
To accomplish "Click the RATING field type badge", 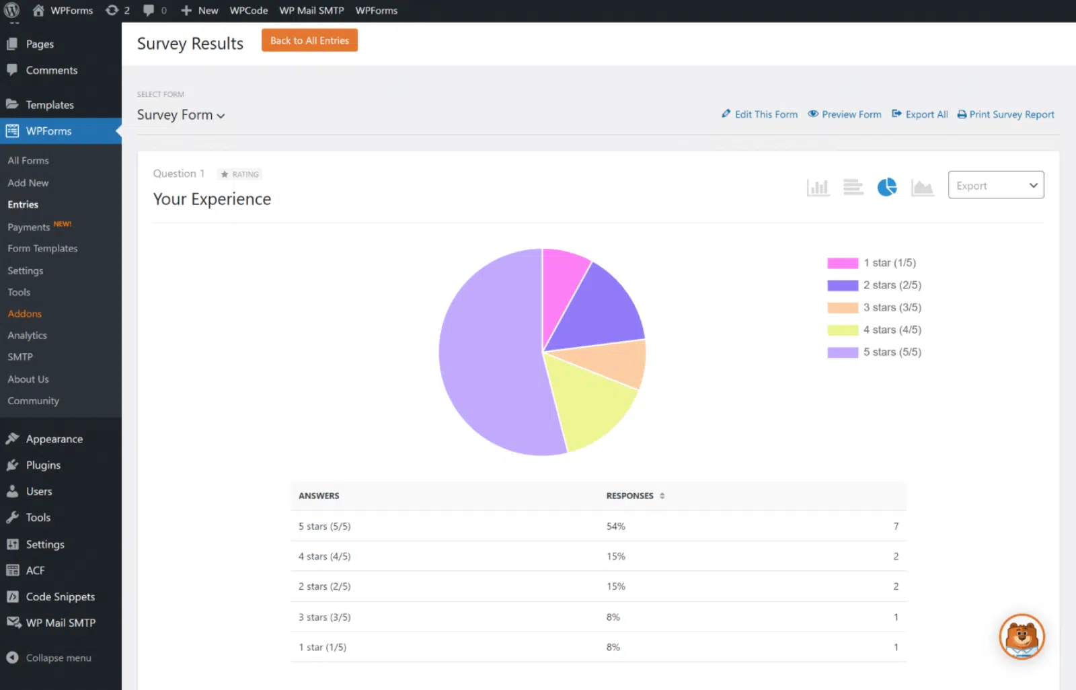I will click(x=239, y=174).
